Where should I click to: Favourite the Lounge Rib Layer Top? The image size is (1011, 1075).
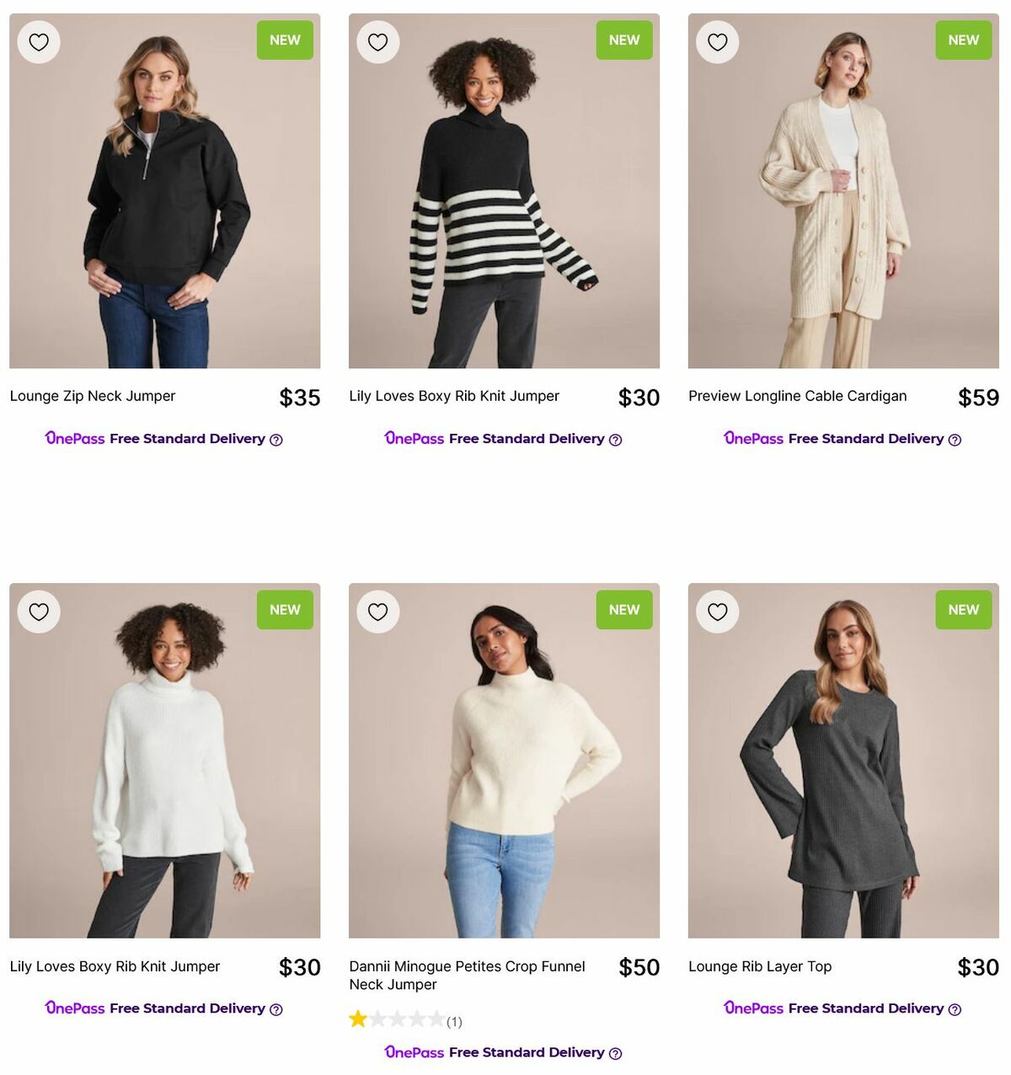click(717, 612)
